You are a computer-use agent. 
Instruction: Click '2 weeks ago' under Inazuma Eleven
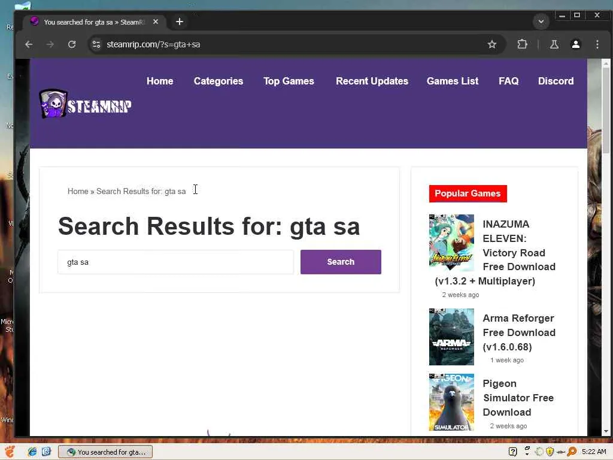point(460,295)
